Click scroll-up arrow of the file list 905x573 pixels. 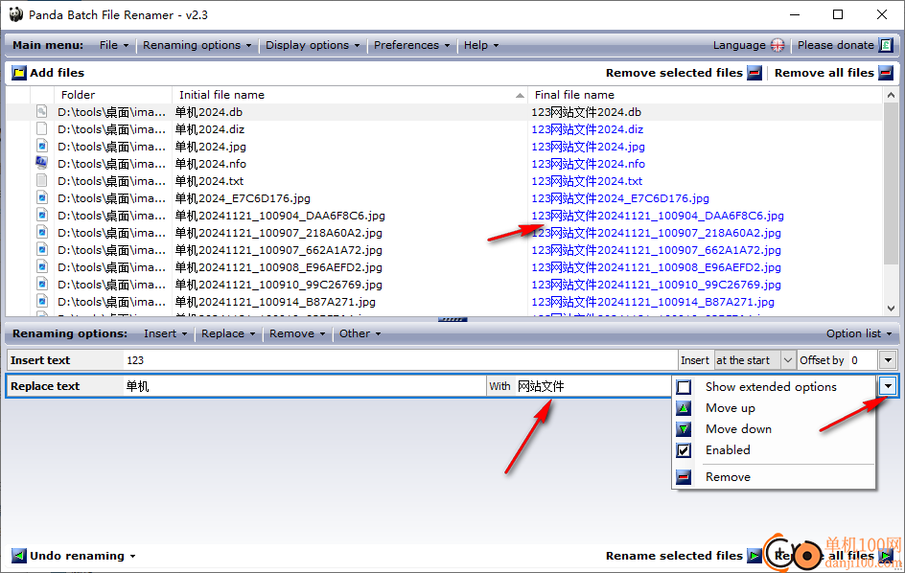tap(891, 95)
